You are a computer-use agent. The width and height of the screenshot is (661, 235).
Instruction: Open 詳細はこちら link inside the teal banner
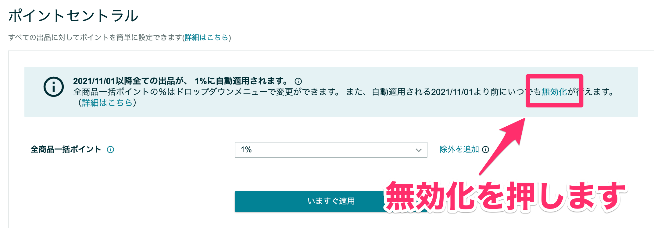[x=107, y=103]
